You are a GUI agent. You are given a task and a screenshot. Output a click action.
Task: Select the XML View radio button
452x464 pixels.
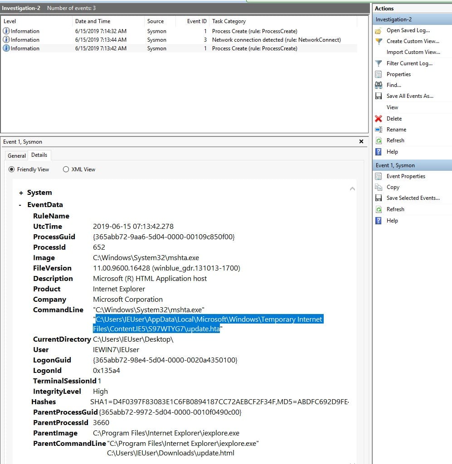(66, 169)
